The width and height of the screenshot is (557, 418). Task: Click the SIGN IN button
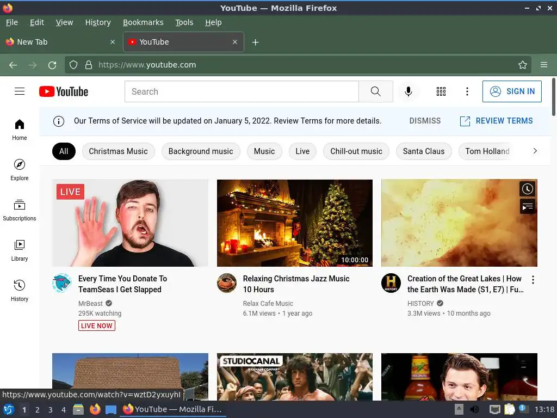(x=512, y=91)
